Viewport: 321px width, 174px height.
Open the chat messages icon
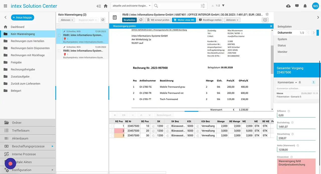pyautogui.click(x=297, y=6)
